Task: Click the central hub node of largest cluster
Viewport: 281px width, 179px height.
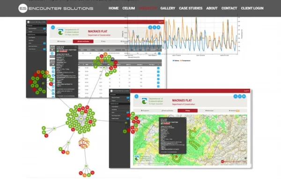Action: pos(81,119)
